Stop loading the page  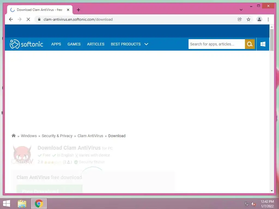coord(28,19)
